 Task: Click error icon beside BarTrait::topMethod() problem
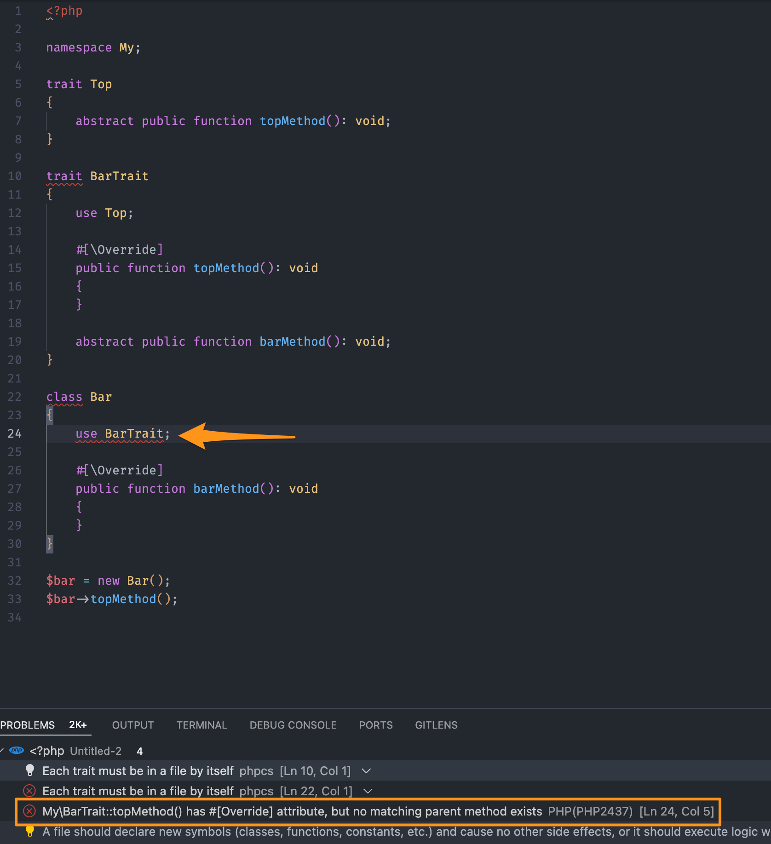pos(29,811)
